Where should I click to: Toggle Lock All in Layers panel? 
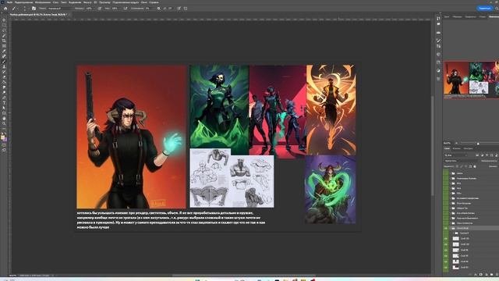point(475,166)
